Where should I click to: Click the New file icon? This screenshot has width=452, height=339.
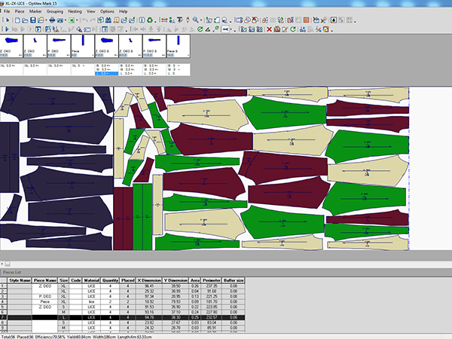[17, 20]
